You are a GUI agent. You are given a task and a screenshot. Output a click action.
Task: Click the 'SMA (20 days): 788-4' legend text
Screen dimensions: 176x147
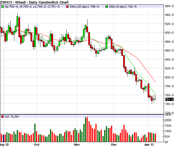point(84,7)
